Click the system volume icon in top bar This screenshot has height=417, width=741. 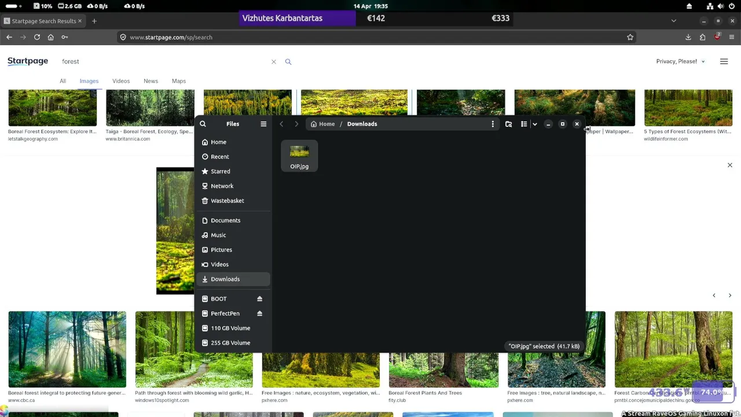(x=720, y=6)
